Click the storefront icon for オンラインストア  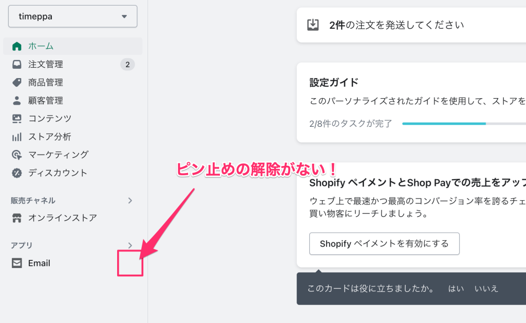[x=16, y=218]
